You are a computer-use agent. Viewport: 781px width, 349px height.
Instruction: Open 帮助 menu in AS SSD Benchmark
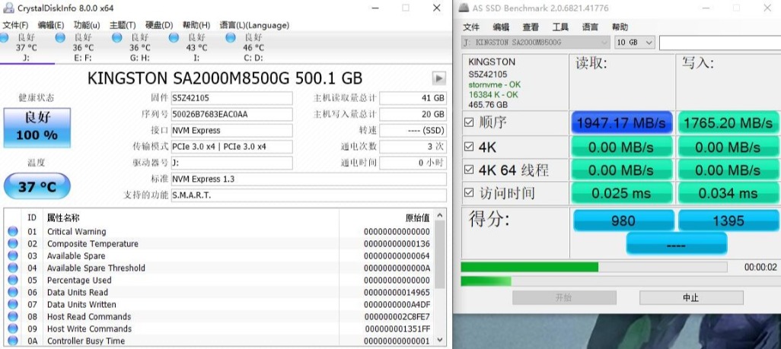pyautogui.click(x=620, y=27)
